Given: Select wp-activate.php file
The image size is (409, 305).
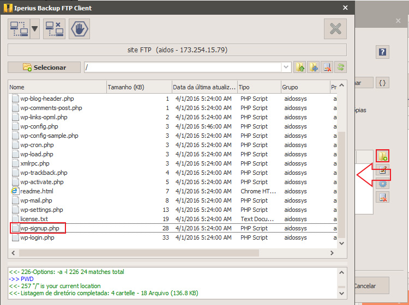Looking at the screenshot, I should (42, 182).
